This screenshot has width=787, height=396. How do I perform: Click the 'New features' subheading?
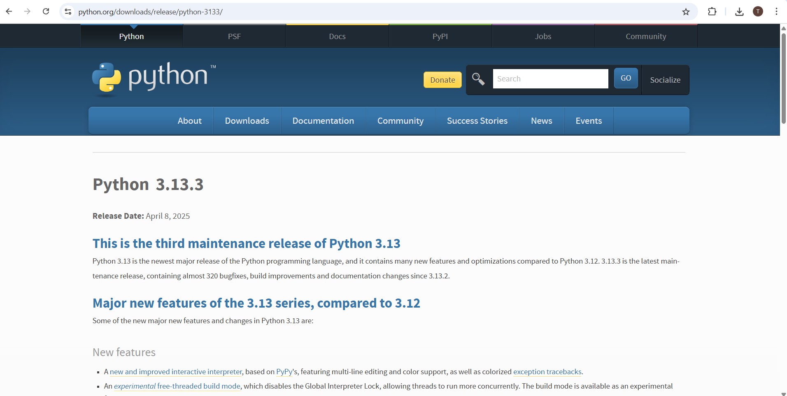[124, 352]
